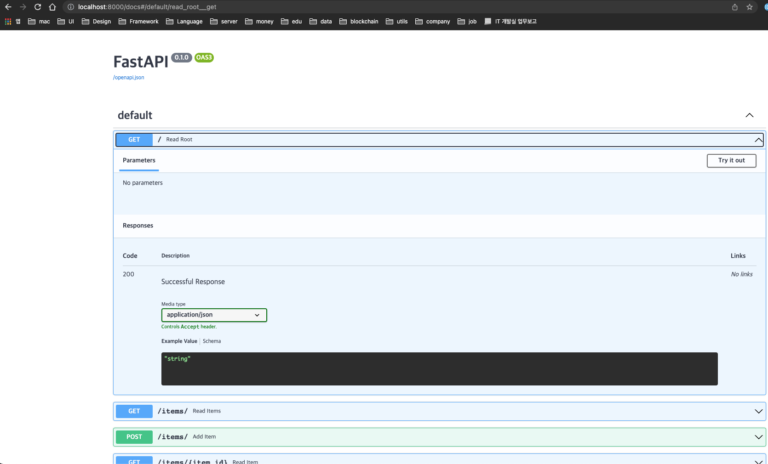Screen dimensions: 768x464
Task: Open the browser home icon
Action: (x=52, y=7)
